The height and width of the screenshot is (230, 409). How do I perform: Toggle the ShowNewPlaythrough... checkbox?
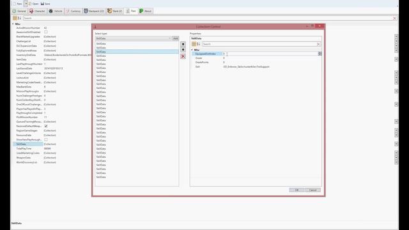click(x=46, y=139)
